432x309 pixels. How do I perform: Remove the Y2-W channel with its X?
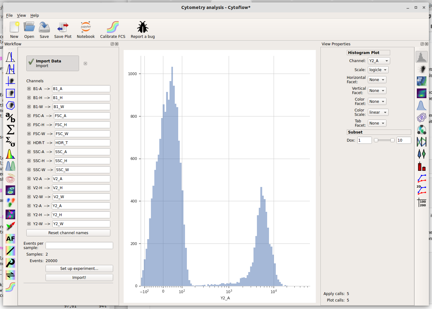(x=29, y=224)
